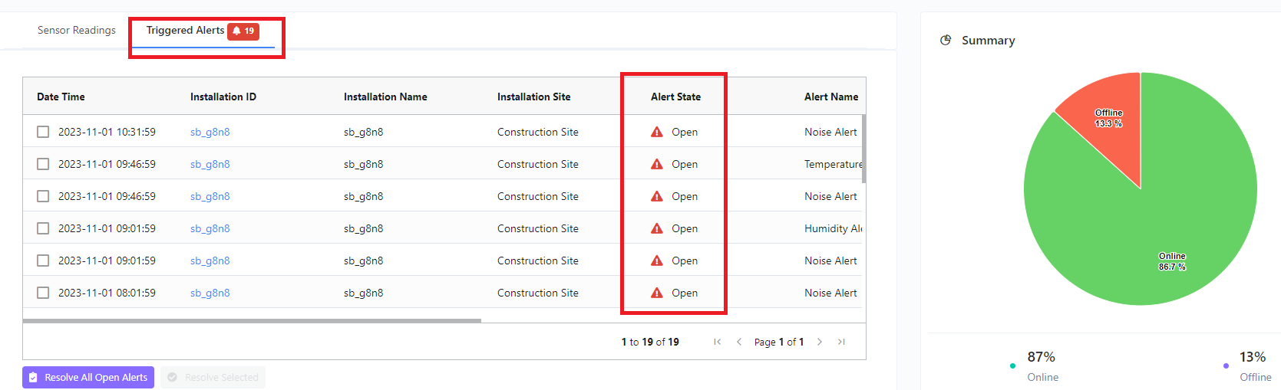Click the bell icon on the alerts badge

(237, 31)
